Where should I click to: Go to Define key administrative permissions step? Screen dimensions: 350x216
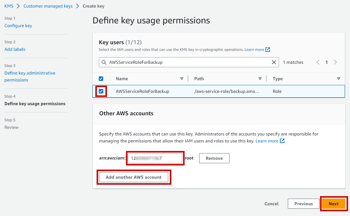pos(30,76)
